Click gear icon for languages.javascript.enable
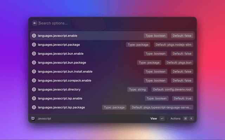 [x=34, y=36]
